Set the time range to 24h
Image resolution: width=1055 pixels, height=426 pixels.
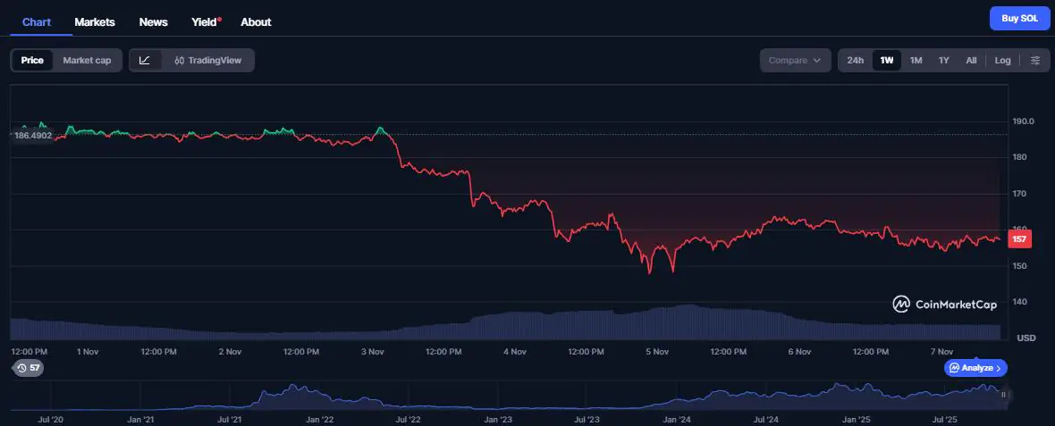click(x=855, y=61)
